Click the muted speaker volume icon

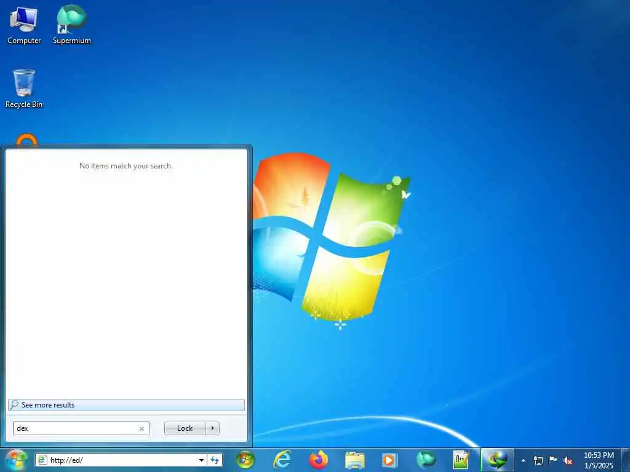568,460
